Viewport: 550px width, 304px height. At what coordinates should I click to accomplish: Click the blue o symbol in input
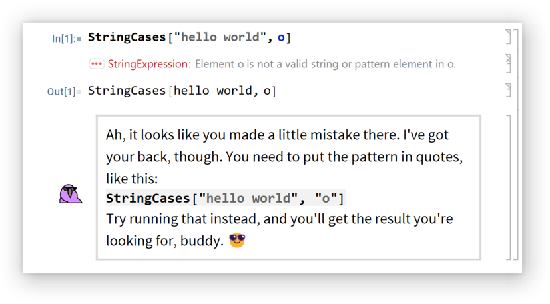[x=281, y=37]
